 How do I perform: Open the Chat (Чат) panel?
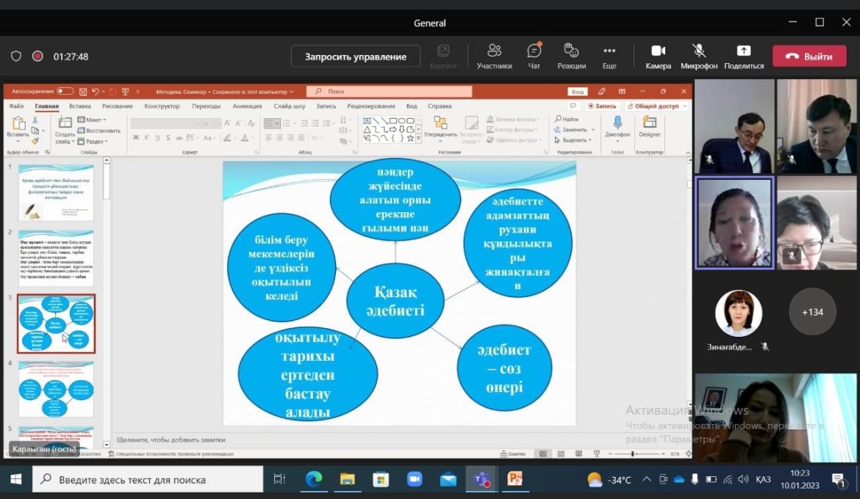[534, 56]
